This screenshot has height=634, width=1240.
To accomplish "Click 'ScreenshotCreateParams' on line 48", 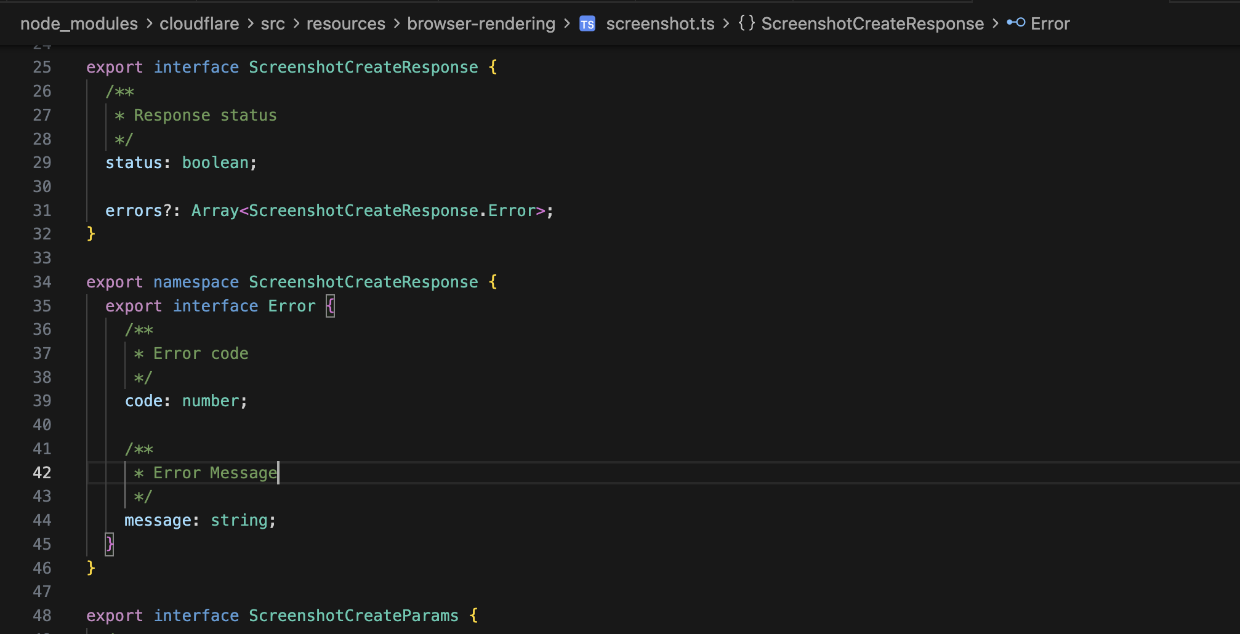I will tap(353, 616).
